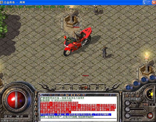
Task: Select the first chat bar mountain icon
Action: click(x=45, y=95)
